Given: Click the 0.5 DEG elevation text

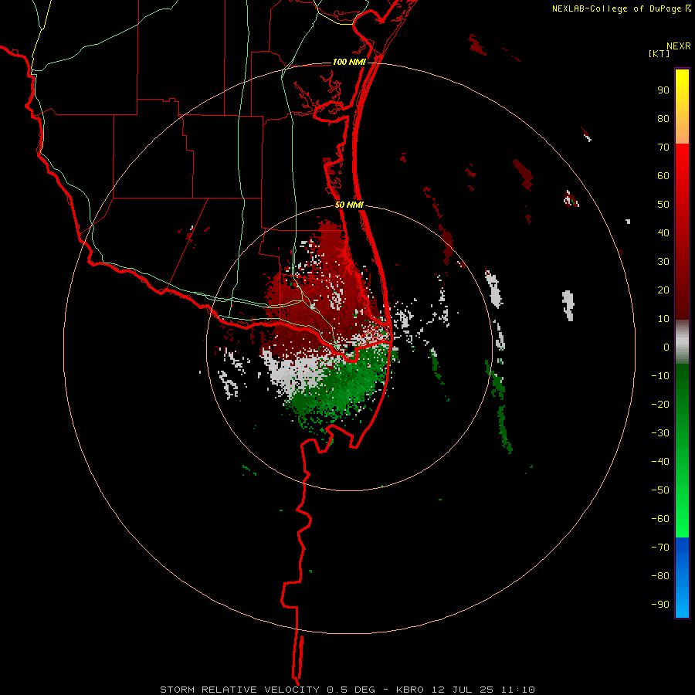Looking at the screenshot, I should click(x=350, y=690).
